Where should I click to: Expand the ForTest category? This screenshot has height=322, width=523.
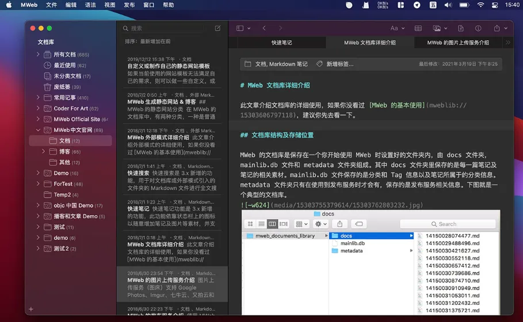click(x=38, y=184)
